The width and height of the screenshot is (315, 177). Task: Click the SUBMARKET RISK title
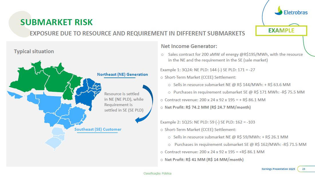[x=56, y=22]
